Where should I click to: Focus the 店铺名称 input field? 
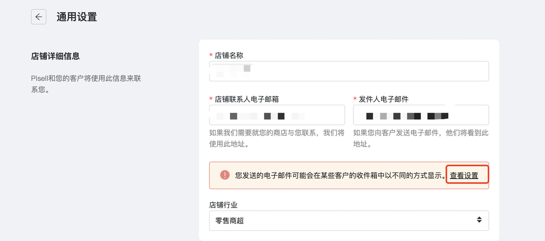pyautogui.click(x=349, y=71)
